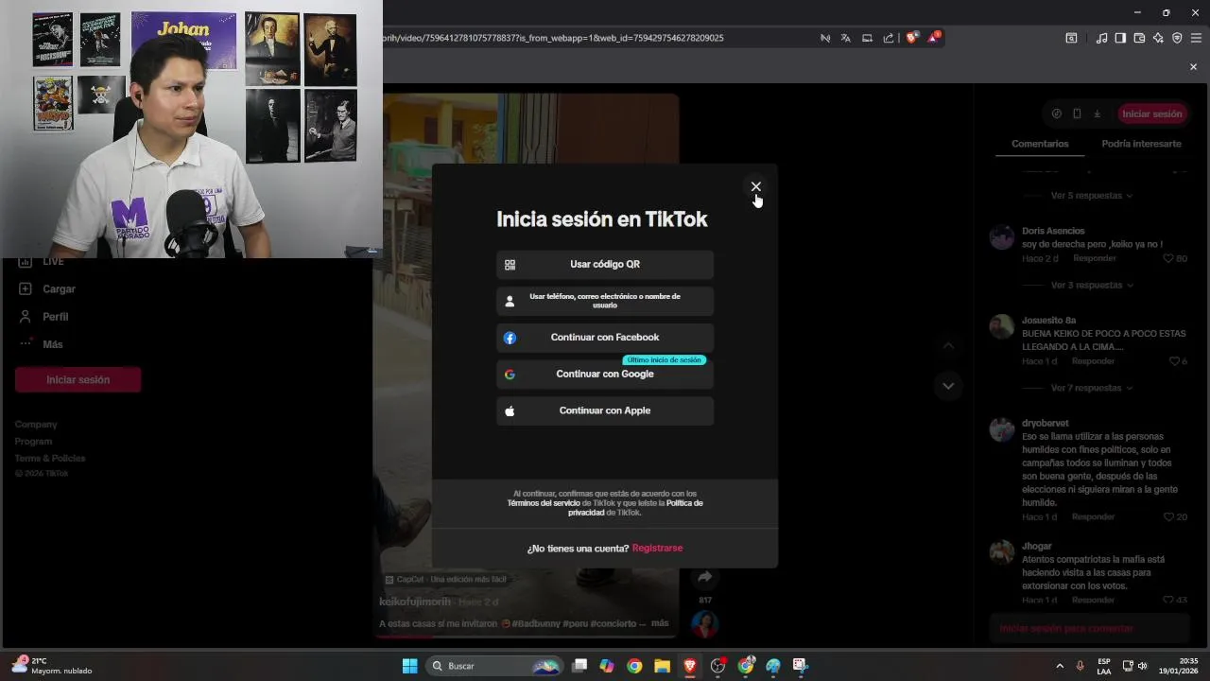Click the sidebar Iniciar sesión button
The width and height of the screenshot is (1210, 681).
click(x=78, y=379)
